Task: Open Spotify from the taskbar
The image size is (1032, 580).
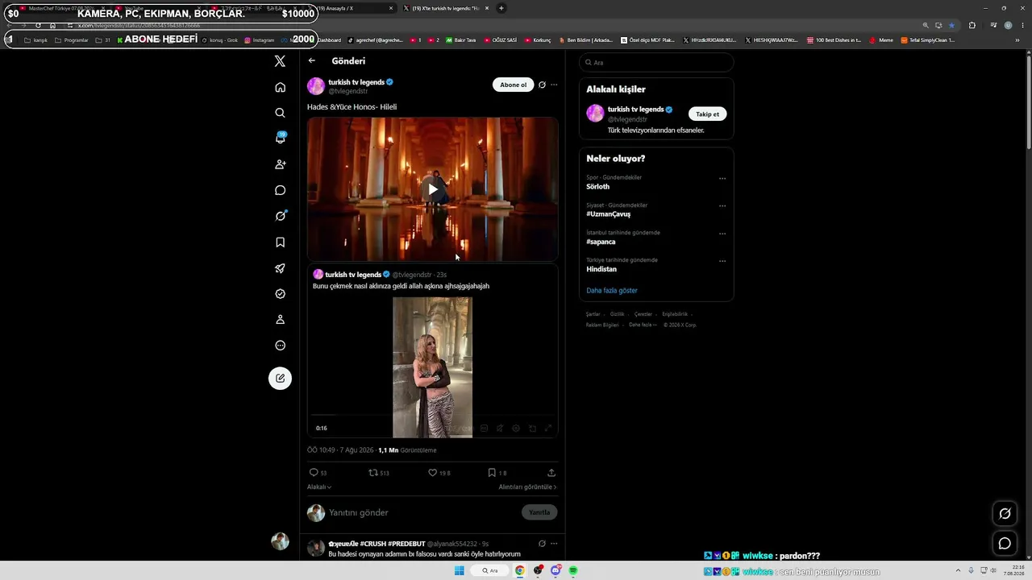Action: pyautogui.click(x=573, y=570)
